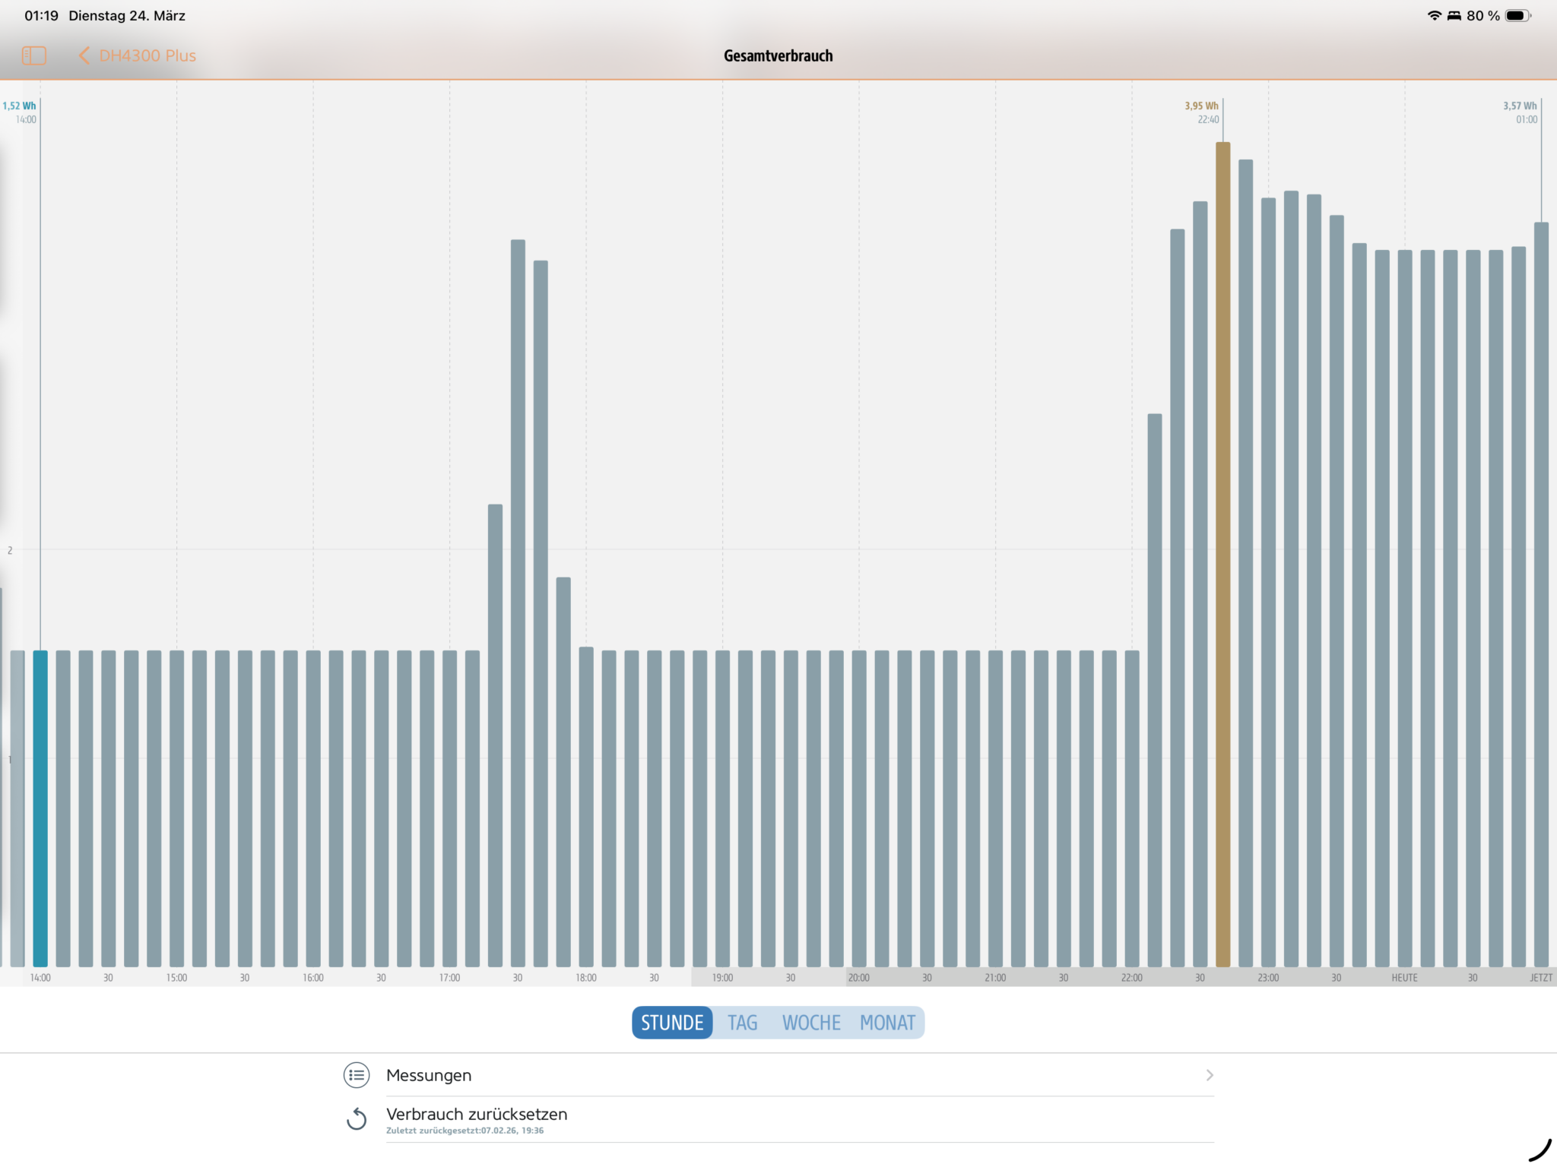Switch the chart to WOCHE view
The height and width of the screenshot is (1167, 1557).
(x=811, y=1023)
